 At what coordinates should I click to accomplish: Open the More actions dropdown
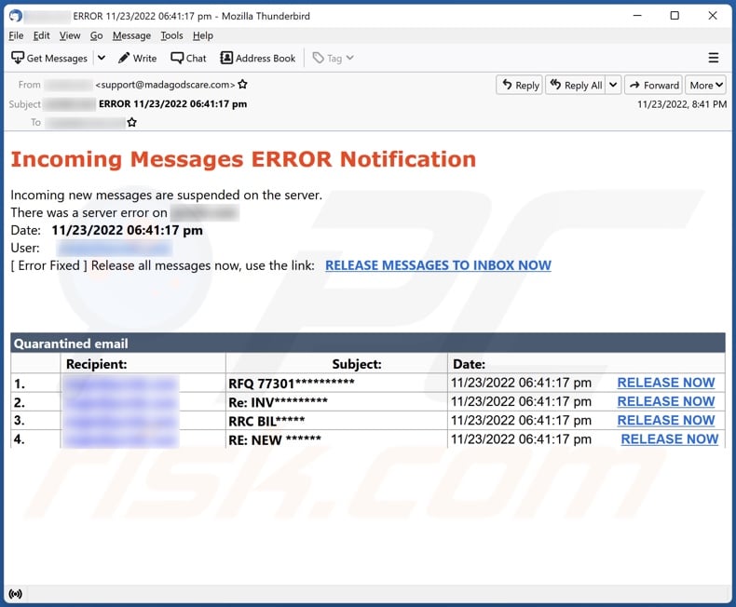click(706, 85)
